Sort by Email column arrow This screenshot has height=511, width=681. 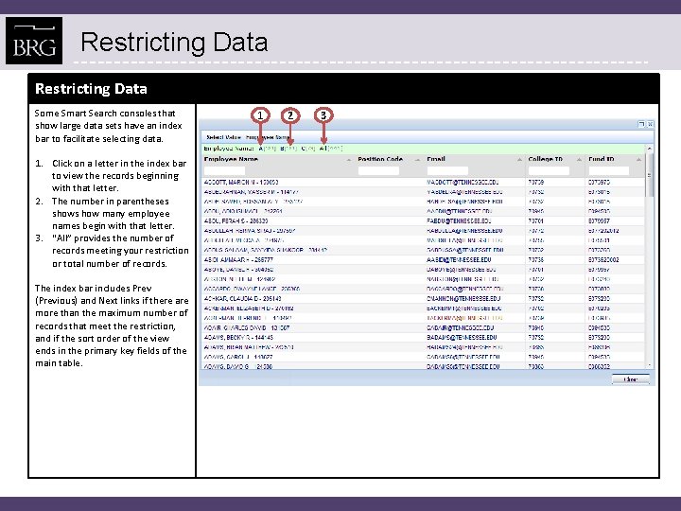[x=519, y=160]
